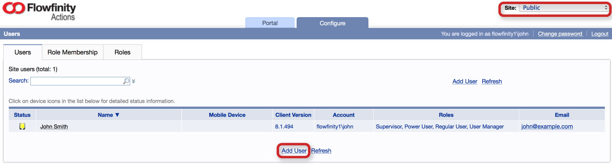Open the John Smith user link
The image size is (612, 168).
54,126
